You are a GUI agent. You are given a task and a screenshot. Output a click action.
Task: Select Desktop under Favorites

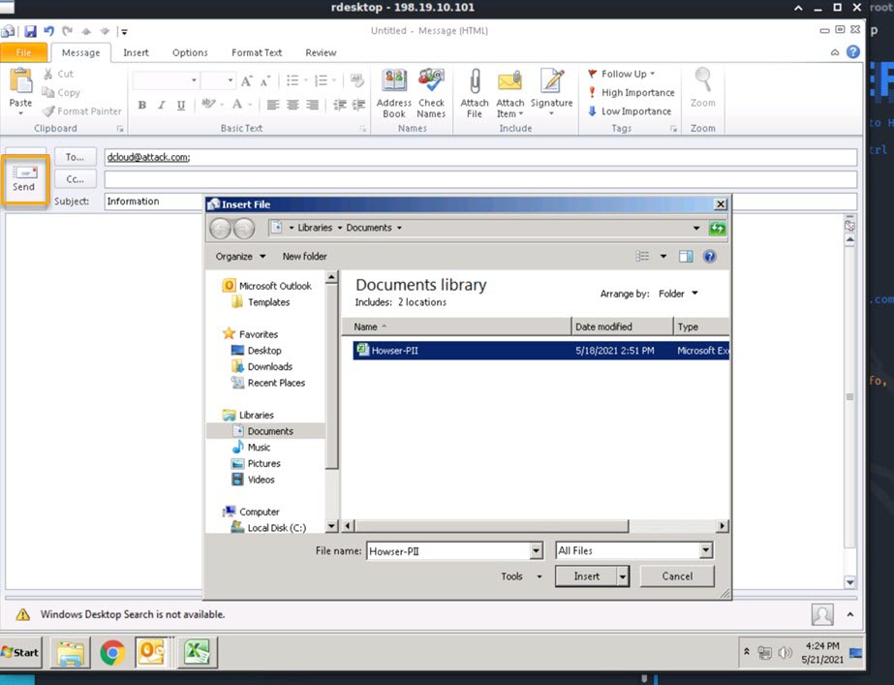tap(257, 350)
